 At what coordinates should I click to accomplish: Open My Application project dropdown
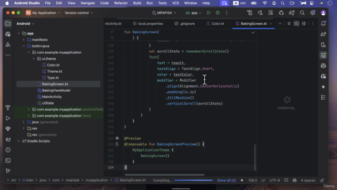point(43,13)
